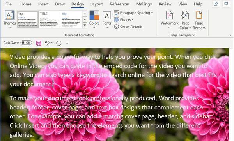Expand Effects dropdown arrow

tap(133, 20)
